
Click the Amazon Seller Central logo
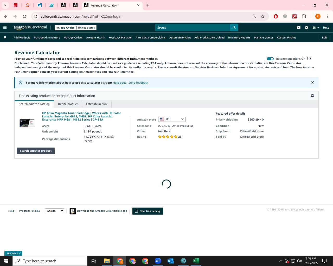click(x=30, y=28)
